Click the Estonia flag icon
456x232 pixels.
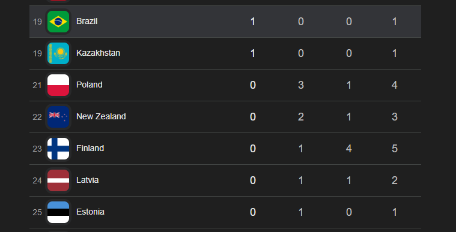click(x=58, y=212)
